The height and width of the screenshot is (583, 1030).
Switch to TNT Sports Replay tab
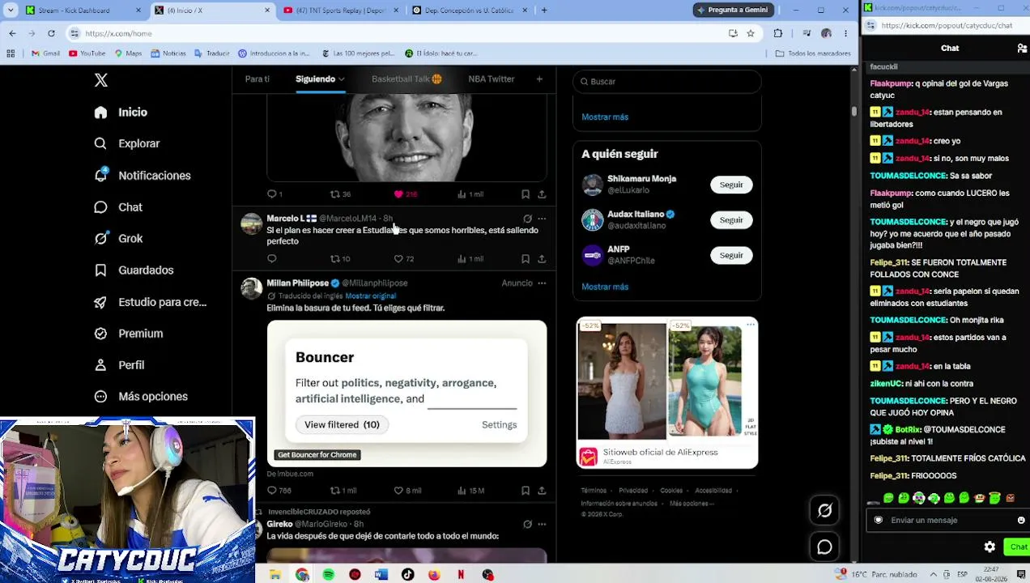click(339, 10)
